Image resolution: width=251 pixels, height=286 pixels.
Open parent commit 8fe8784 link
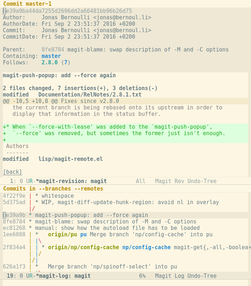53,50
